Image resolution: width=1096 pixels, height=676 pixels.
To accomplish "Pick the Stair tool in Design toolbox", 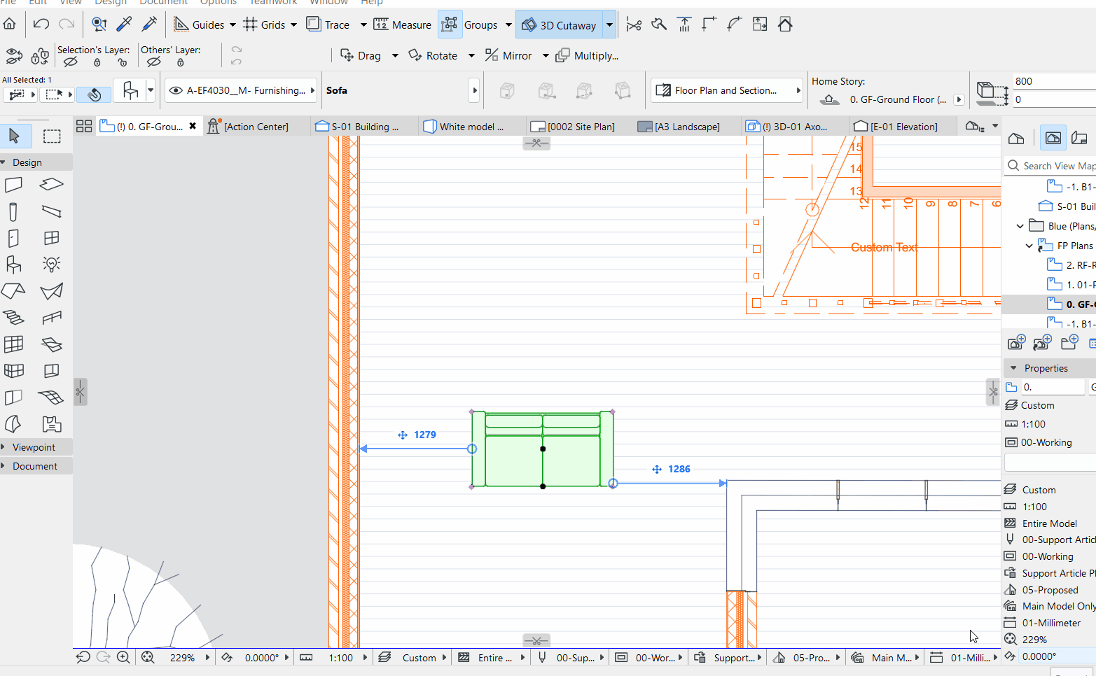I will point(13,317).
